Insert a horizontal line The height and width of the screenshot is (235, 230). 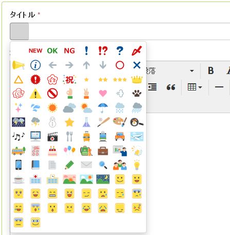pos(219,87)
